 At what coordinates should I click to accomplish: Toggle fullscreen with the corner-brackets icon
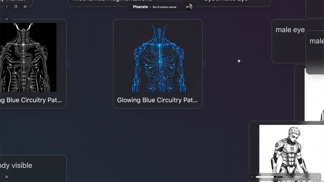click(317, 177)
